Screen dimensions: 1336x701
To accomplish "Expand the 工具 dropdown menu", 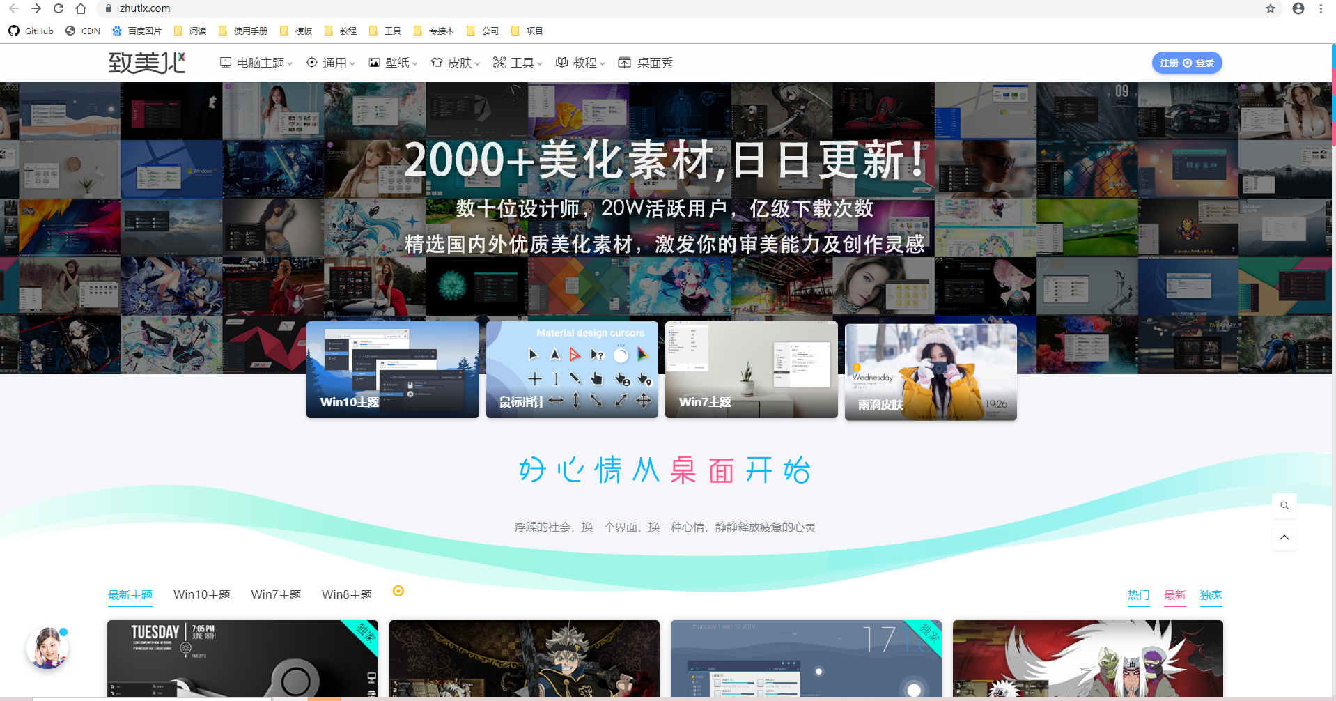I will coord(523,63).
